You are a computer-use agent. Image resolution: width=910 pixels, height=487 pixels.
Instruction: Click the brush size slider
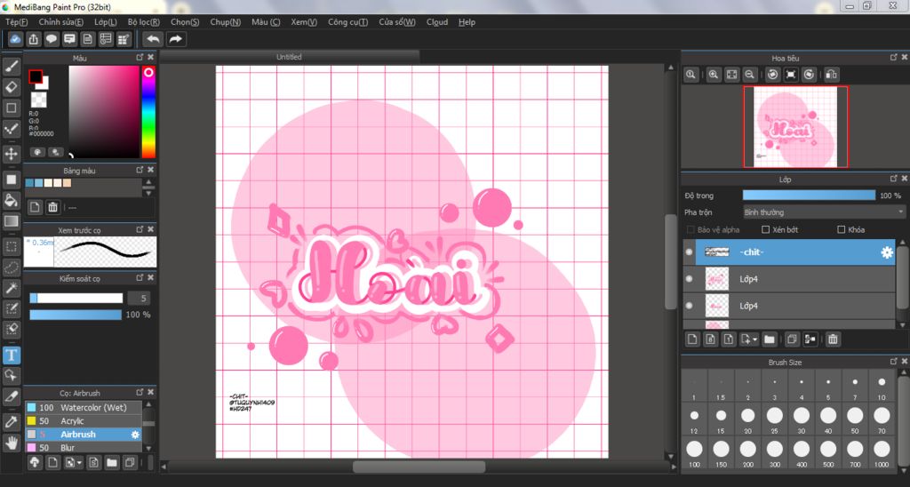point(76,298)
